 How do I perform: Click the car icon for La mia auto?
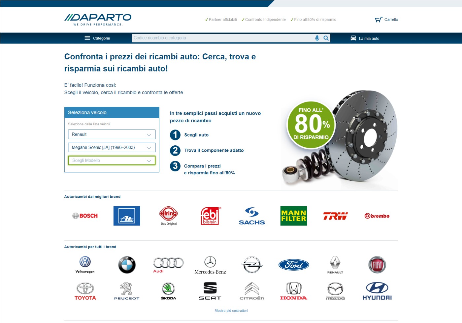(353, 38)
